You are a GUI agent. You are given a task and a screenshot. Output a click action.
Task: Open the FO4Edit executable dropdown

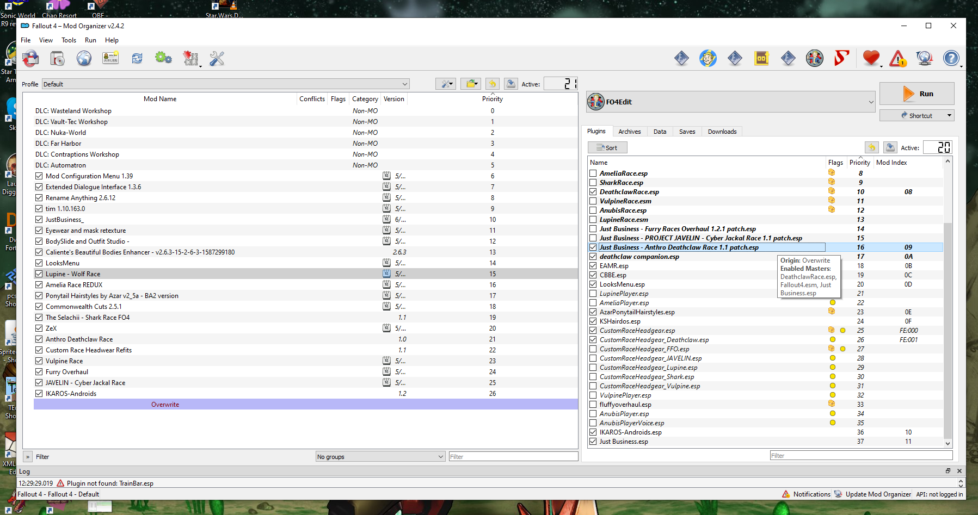(x=730, y=102)
